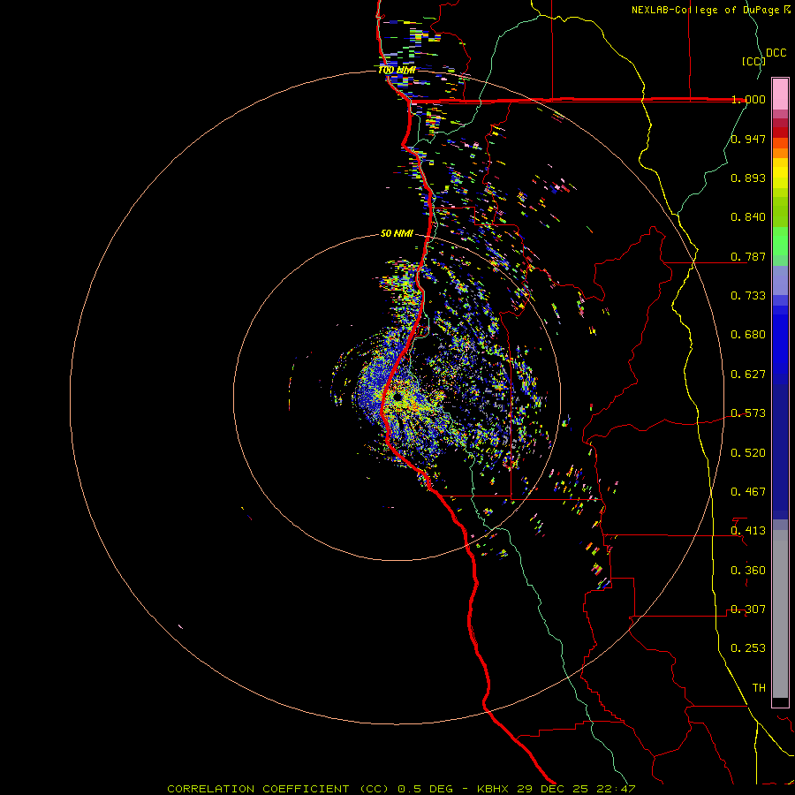
Task: Click the radar site at ring center
Action: [397, 398]
